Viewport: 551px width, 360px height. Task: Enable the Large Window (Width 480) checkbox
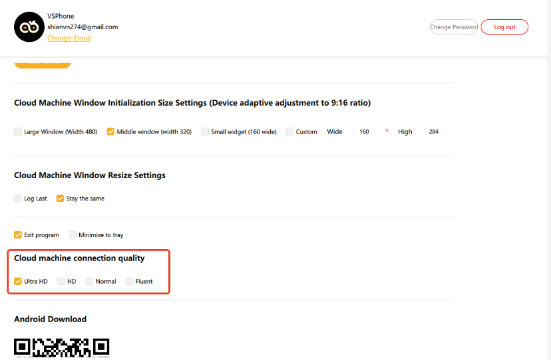tap(18, 132)
